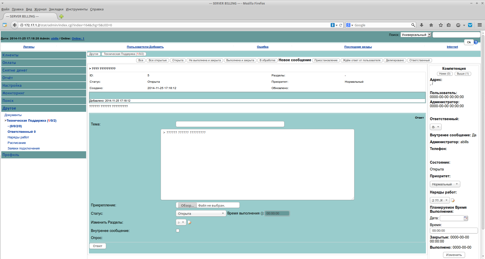Click the reply message text area

pos(257,165)
